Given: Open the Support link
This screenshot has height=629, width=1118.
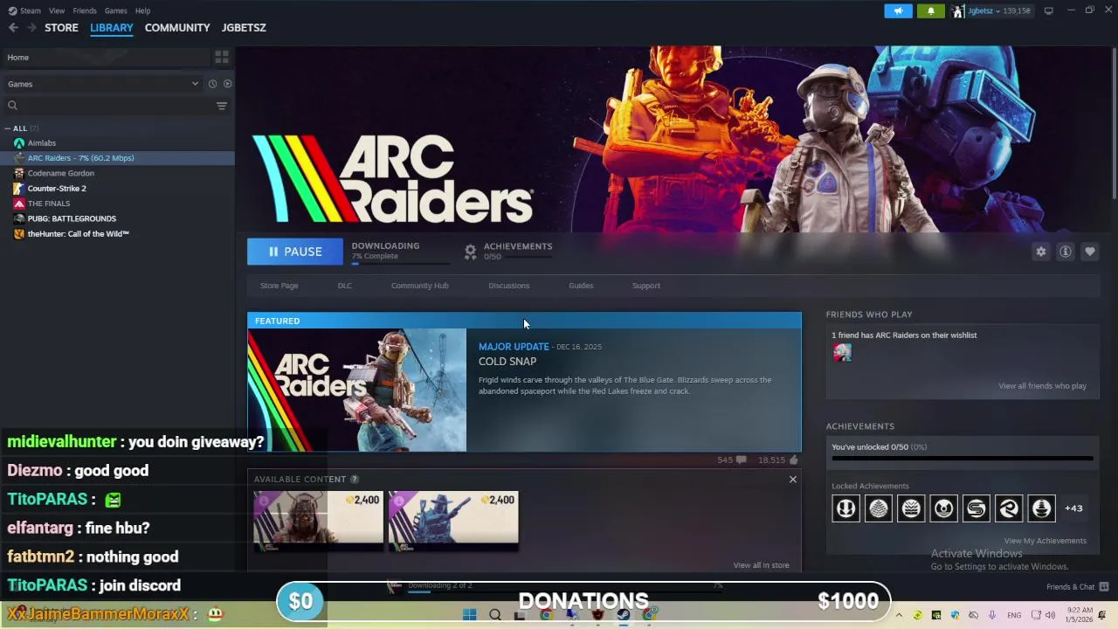Looking at the screenshot, I should tap(646, 286).
